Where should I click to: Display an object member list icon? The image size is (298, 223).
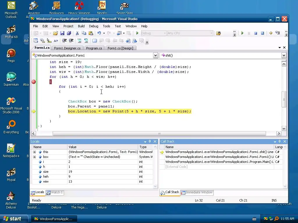[x=36, y=41]
